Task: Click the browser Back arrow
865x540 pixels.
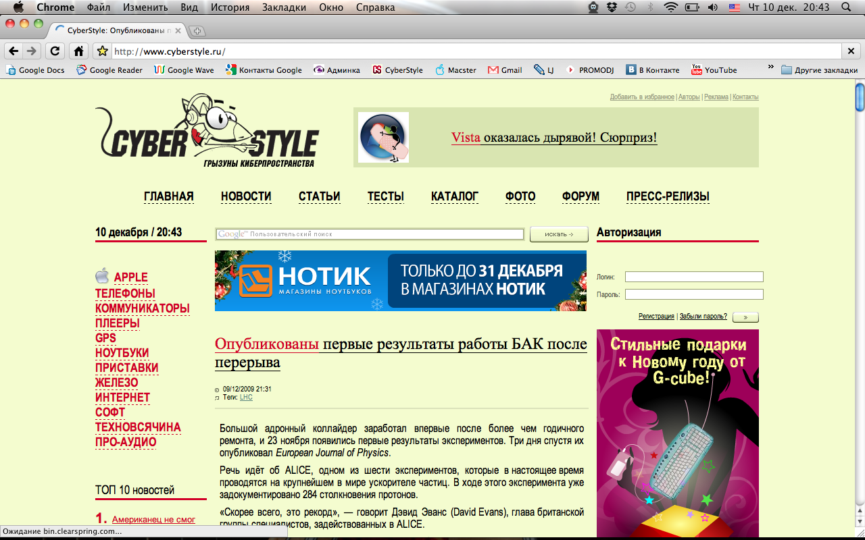Action: 13,51
